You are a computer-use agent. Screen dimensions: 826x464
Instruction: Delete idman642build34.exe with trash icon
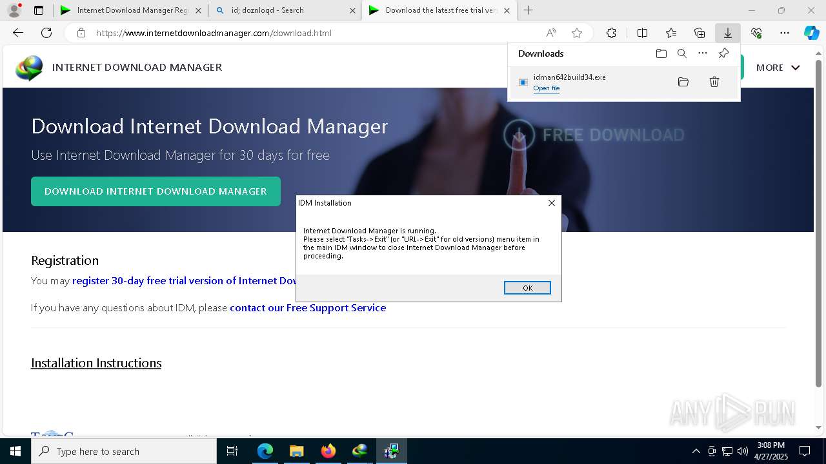point(714,82)
